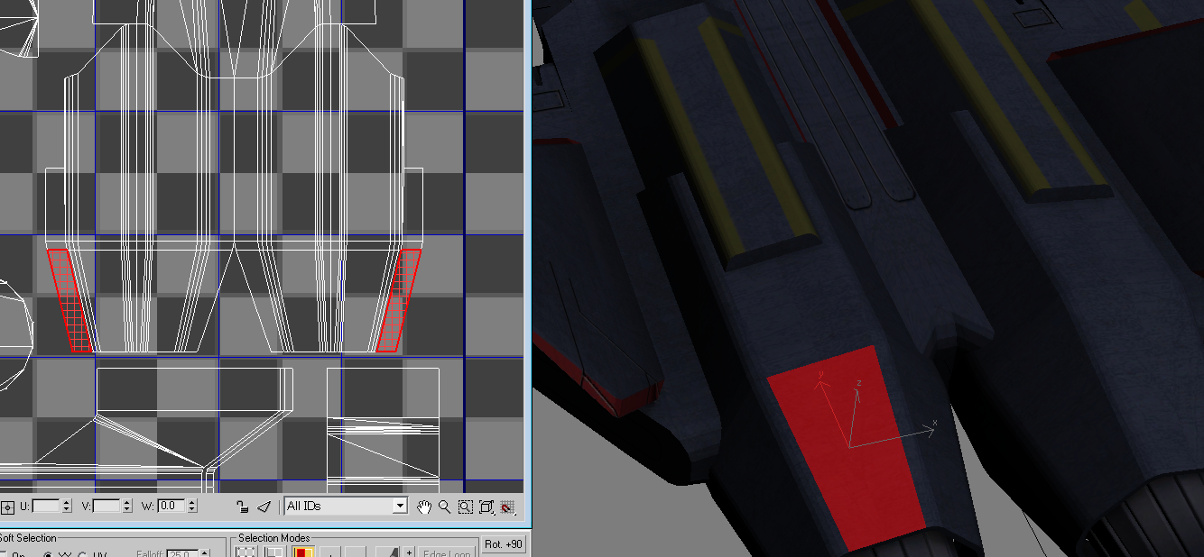Toggle absolute/offset mode icon beside U field
1204x557 pixels.
pyautogui.click(x=7, y=507)
